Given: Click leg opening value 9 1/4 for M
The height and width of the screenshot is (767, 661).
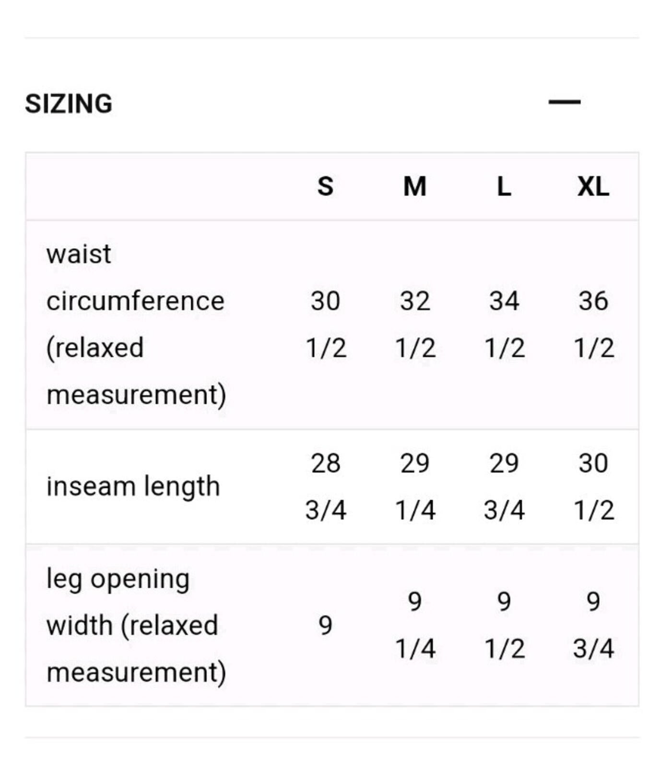Looking at the screenshot, I should [x=415, y=625].
